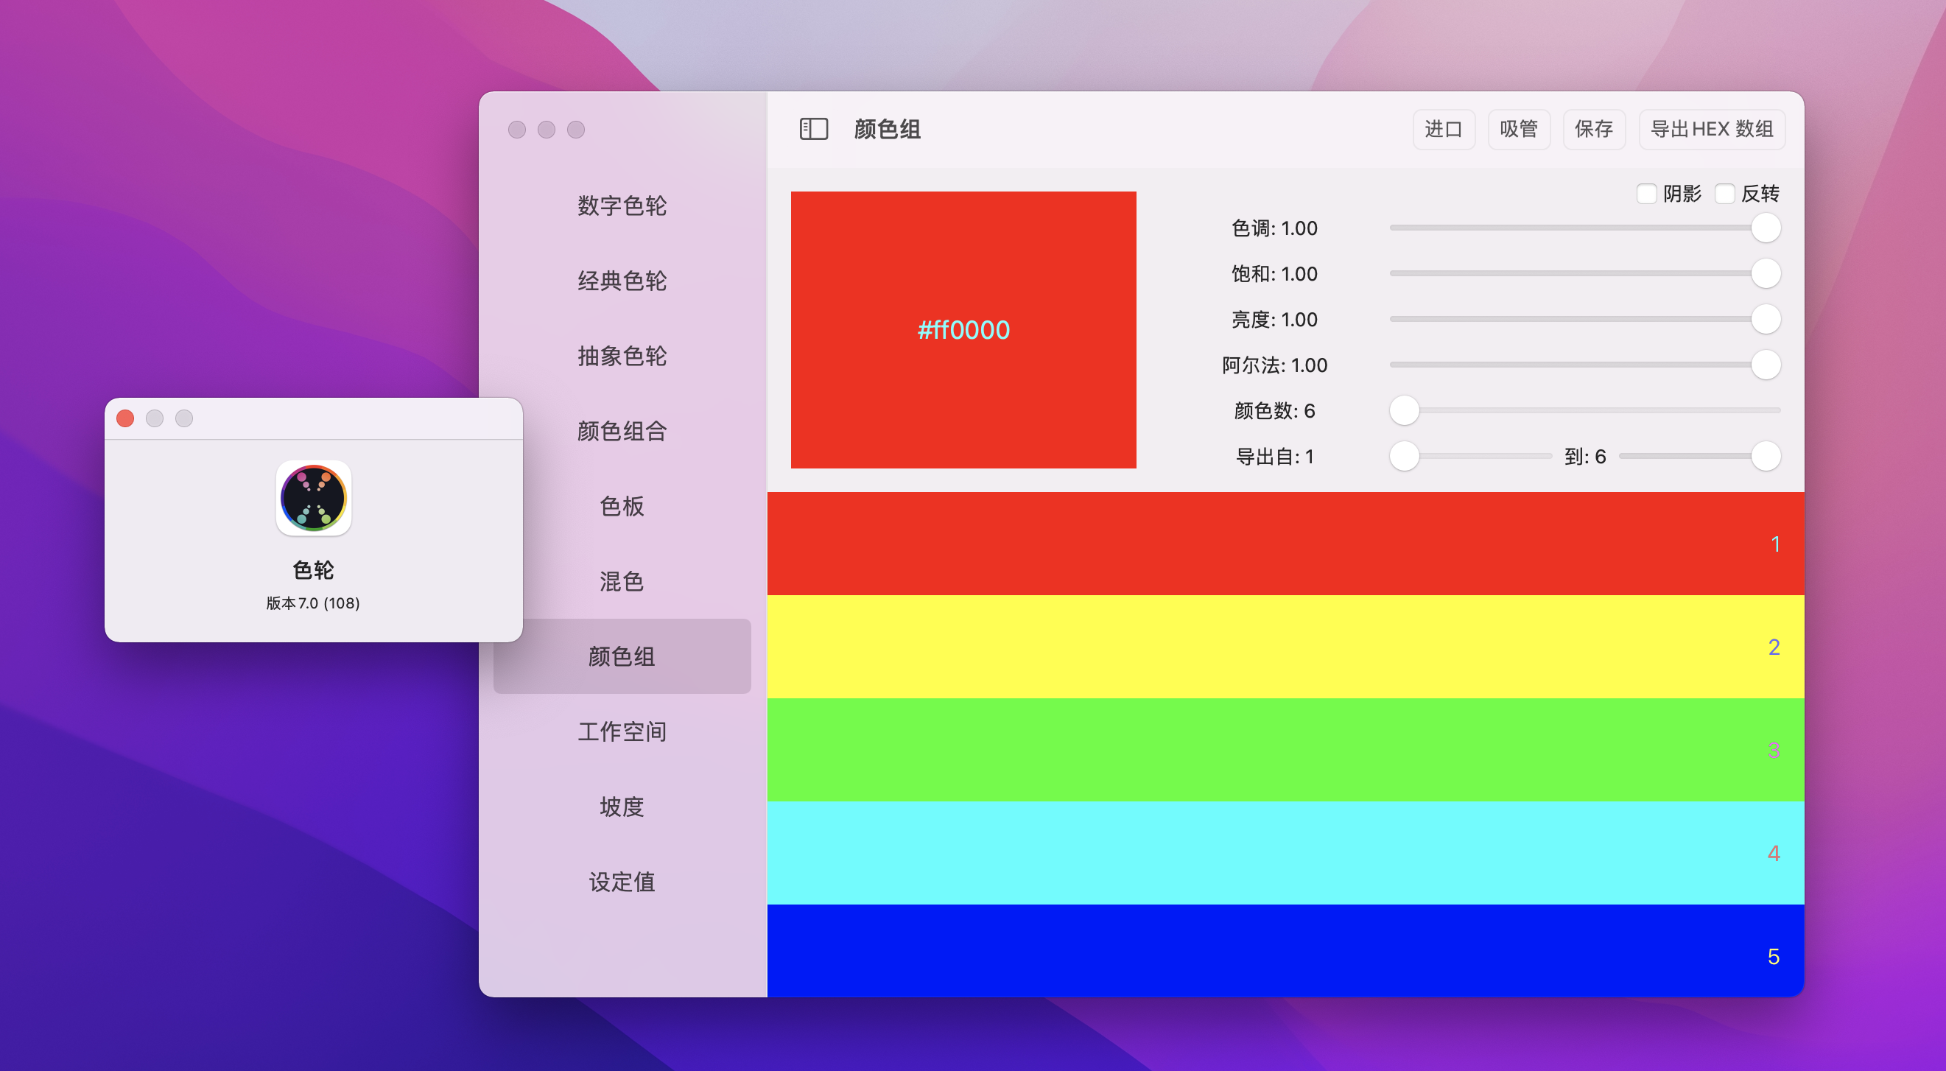Open 经典色轮 in the sidebar
Screen dimensions: 1946x1071
[622, 281]
